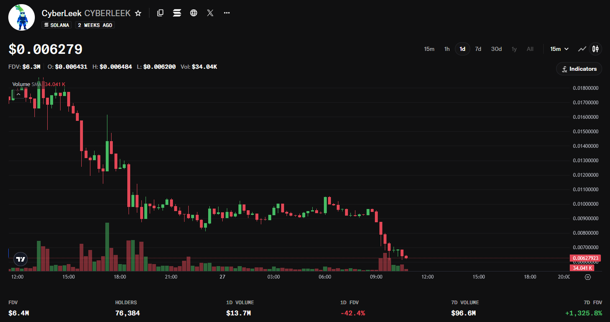This screenshot has width=610, height=322.
Task: Select the 15m time range tab
Action: click(429, 49)
